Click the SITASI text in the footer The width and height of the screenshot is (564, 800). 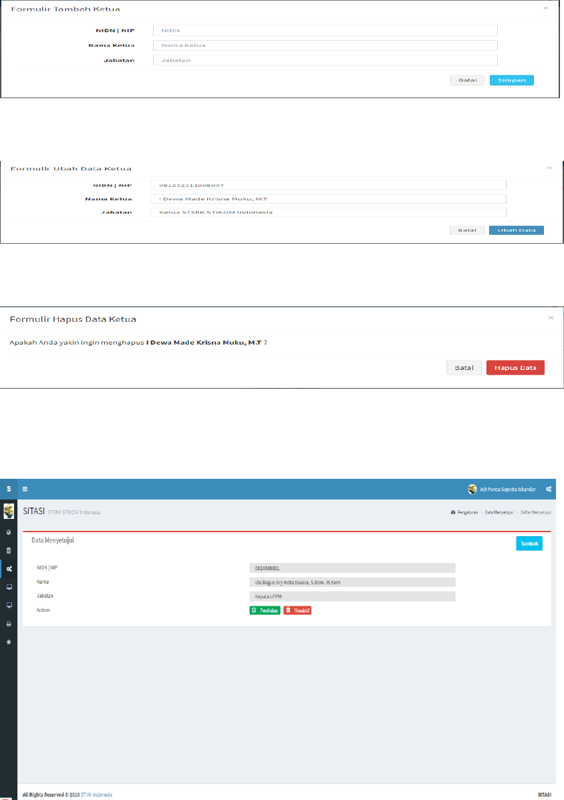tap(545, 795)
